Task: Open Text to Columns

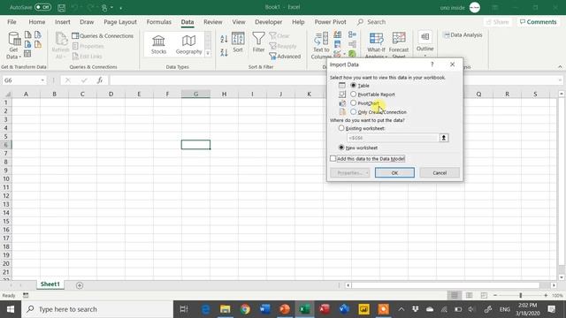Action: coord(321,46)
